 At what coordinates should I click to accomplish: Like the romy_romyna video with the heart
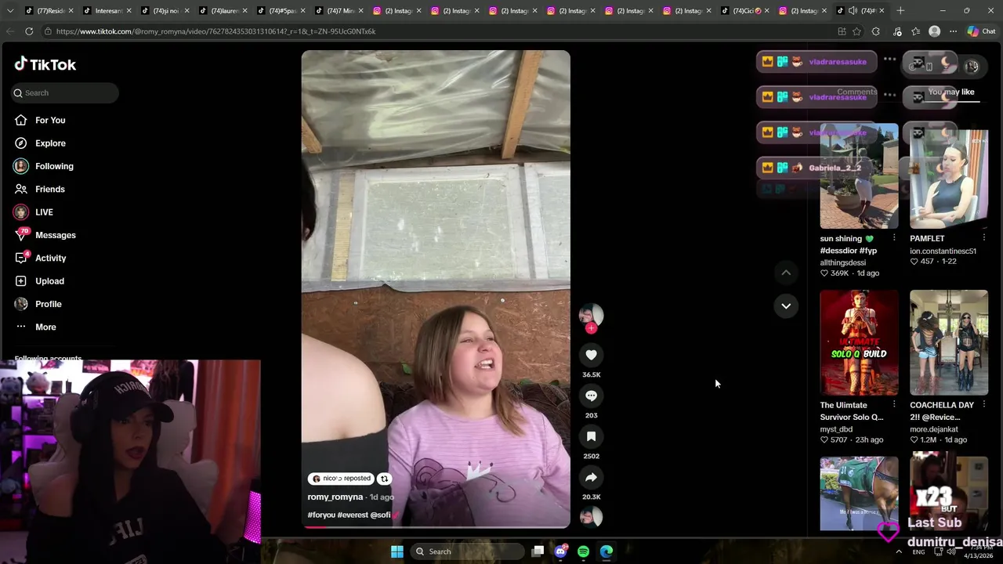pyautogui.click(x=591, y=355)
